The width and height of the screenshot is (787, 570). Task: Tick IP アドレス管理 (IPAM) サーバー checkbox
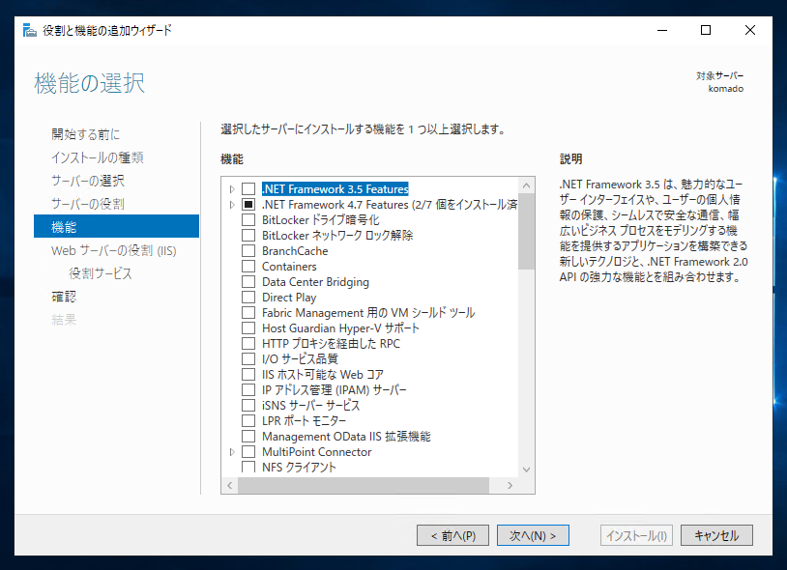[x=248, y=390]
